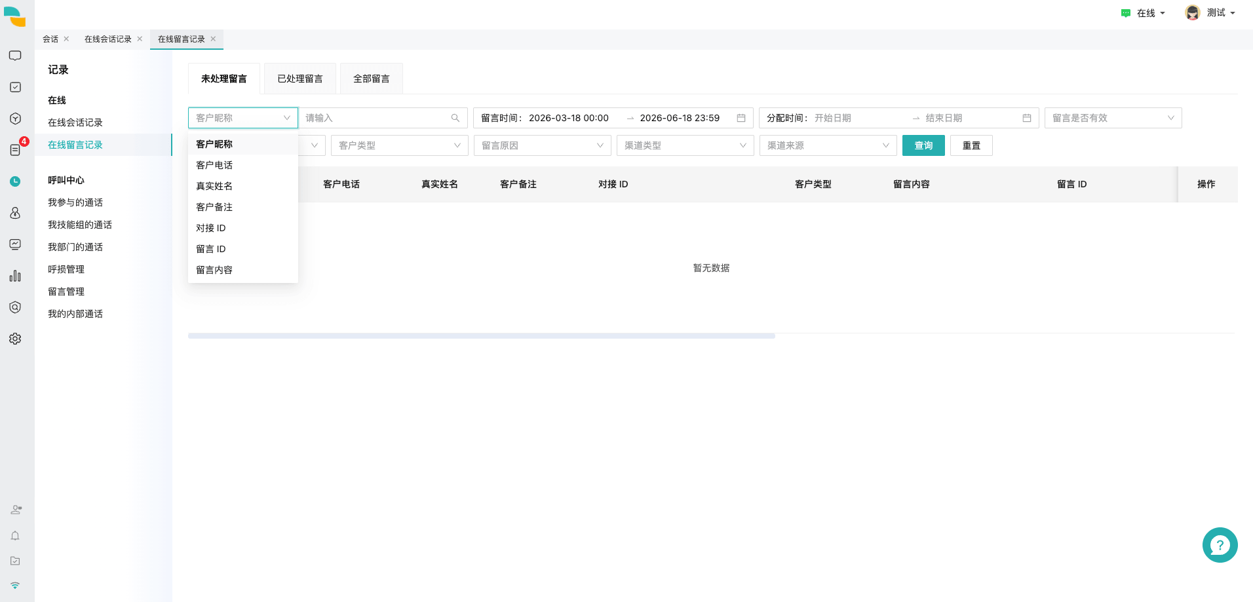Open the 在线 status dropdown
The height and width of the screenshot is (602, 1253).
[x=1144, y=13]
